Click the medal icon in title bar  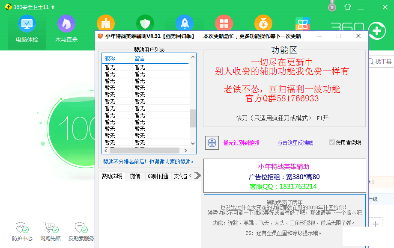332,6
